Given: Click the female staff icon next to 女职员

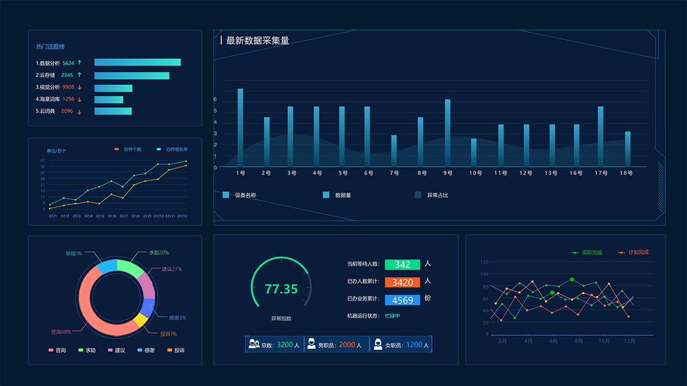Looking at the screenshot, I should (378, 344).
